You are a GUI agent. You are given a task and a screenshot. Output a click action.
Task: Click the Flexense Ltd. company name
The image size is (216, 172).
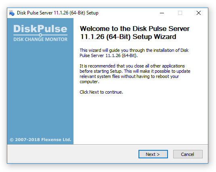56,139
